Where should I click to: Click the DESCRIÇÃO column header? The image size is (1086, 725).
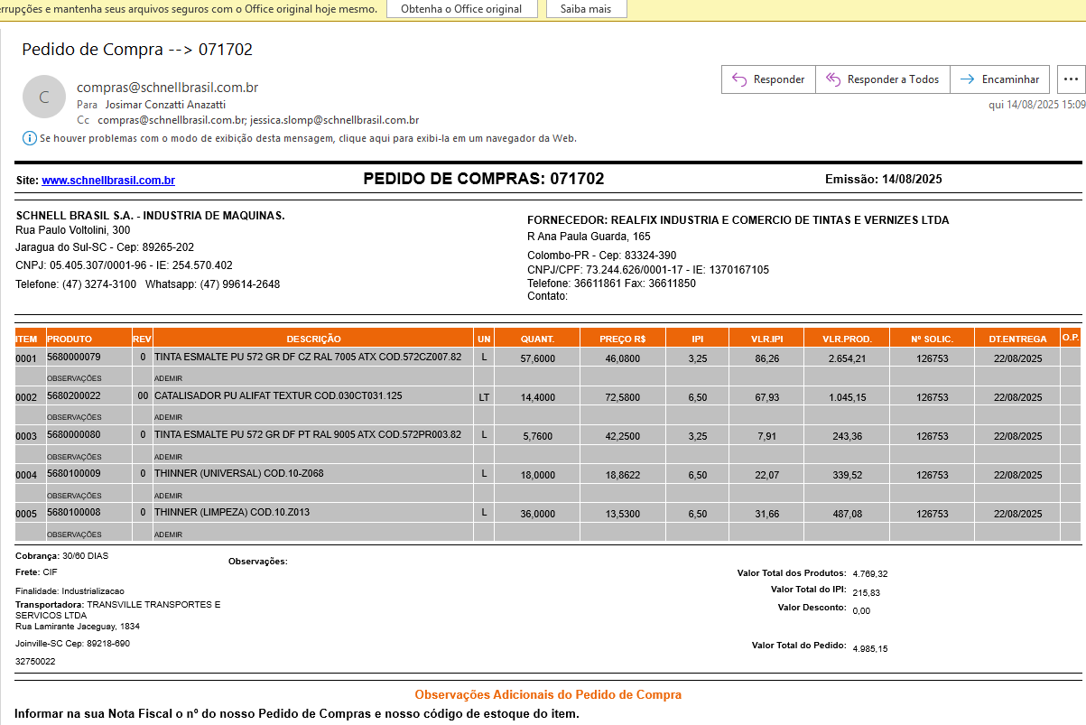point(313,339)
